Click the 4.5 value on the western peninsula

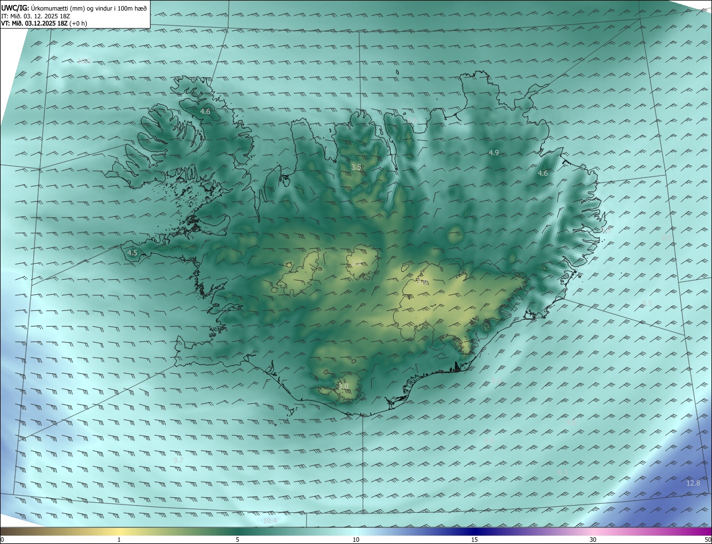click(132, 253)
